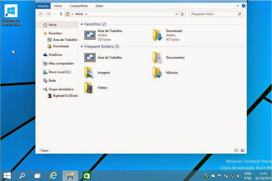
Task: Open the Compartilhar ribbon tab
Action: [79, 6]
